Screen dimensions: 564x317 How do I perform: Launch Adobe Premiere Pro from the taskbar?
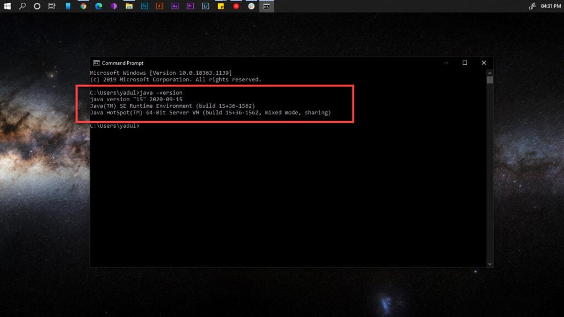point(190,6)
